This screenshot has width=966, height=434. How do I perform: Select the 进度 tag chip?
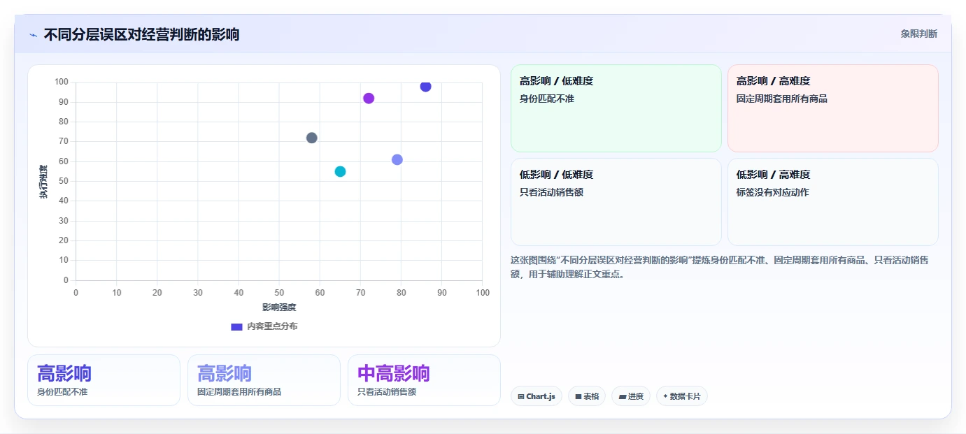(631, 396)
